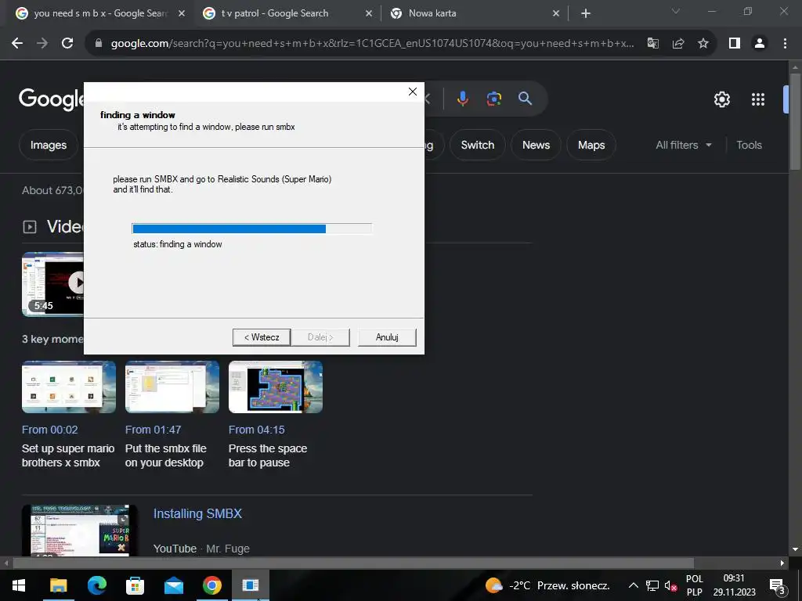Open the Google apps grid

758,99
